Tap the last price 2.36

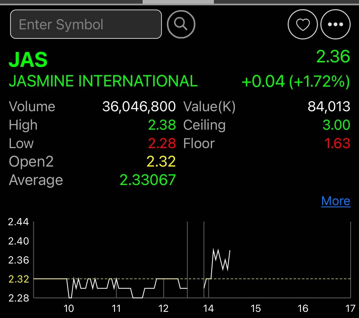click(x=333, y=56)
